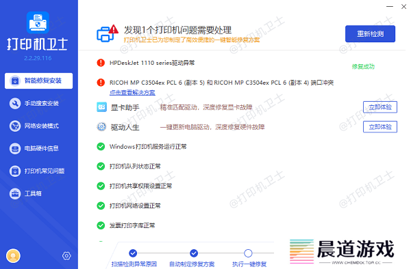
Task: Click the computer icon for 电脑硬件信息
Action: coord(15,149)
